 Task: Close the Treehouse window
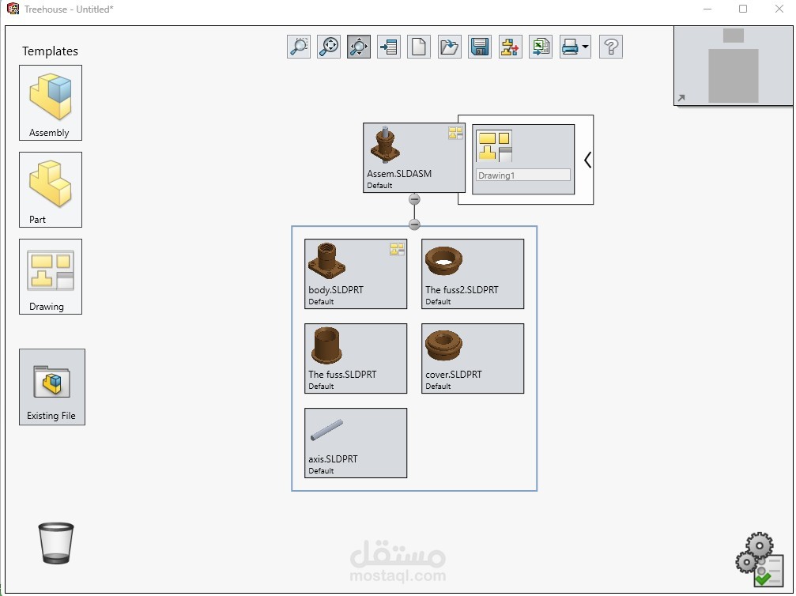click(779, 9)
